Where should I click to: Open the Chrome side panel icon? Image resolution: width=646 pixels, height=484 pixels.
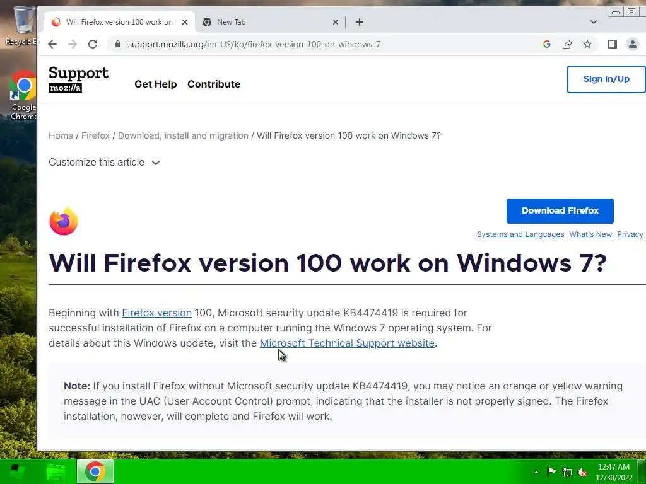click(612, 44)
